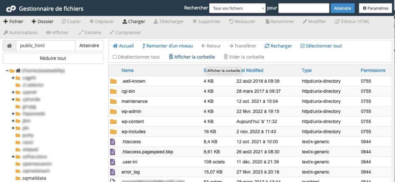395x182 pixels.
Task: Click the Supprimer toolbar item
Action: coord(206,21)
